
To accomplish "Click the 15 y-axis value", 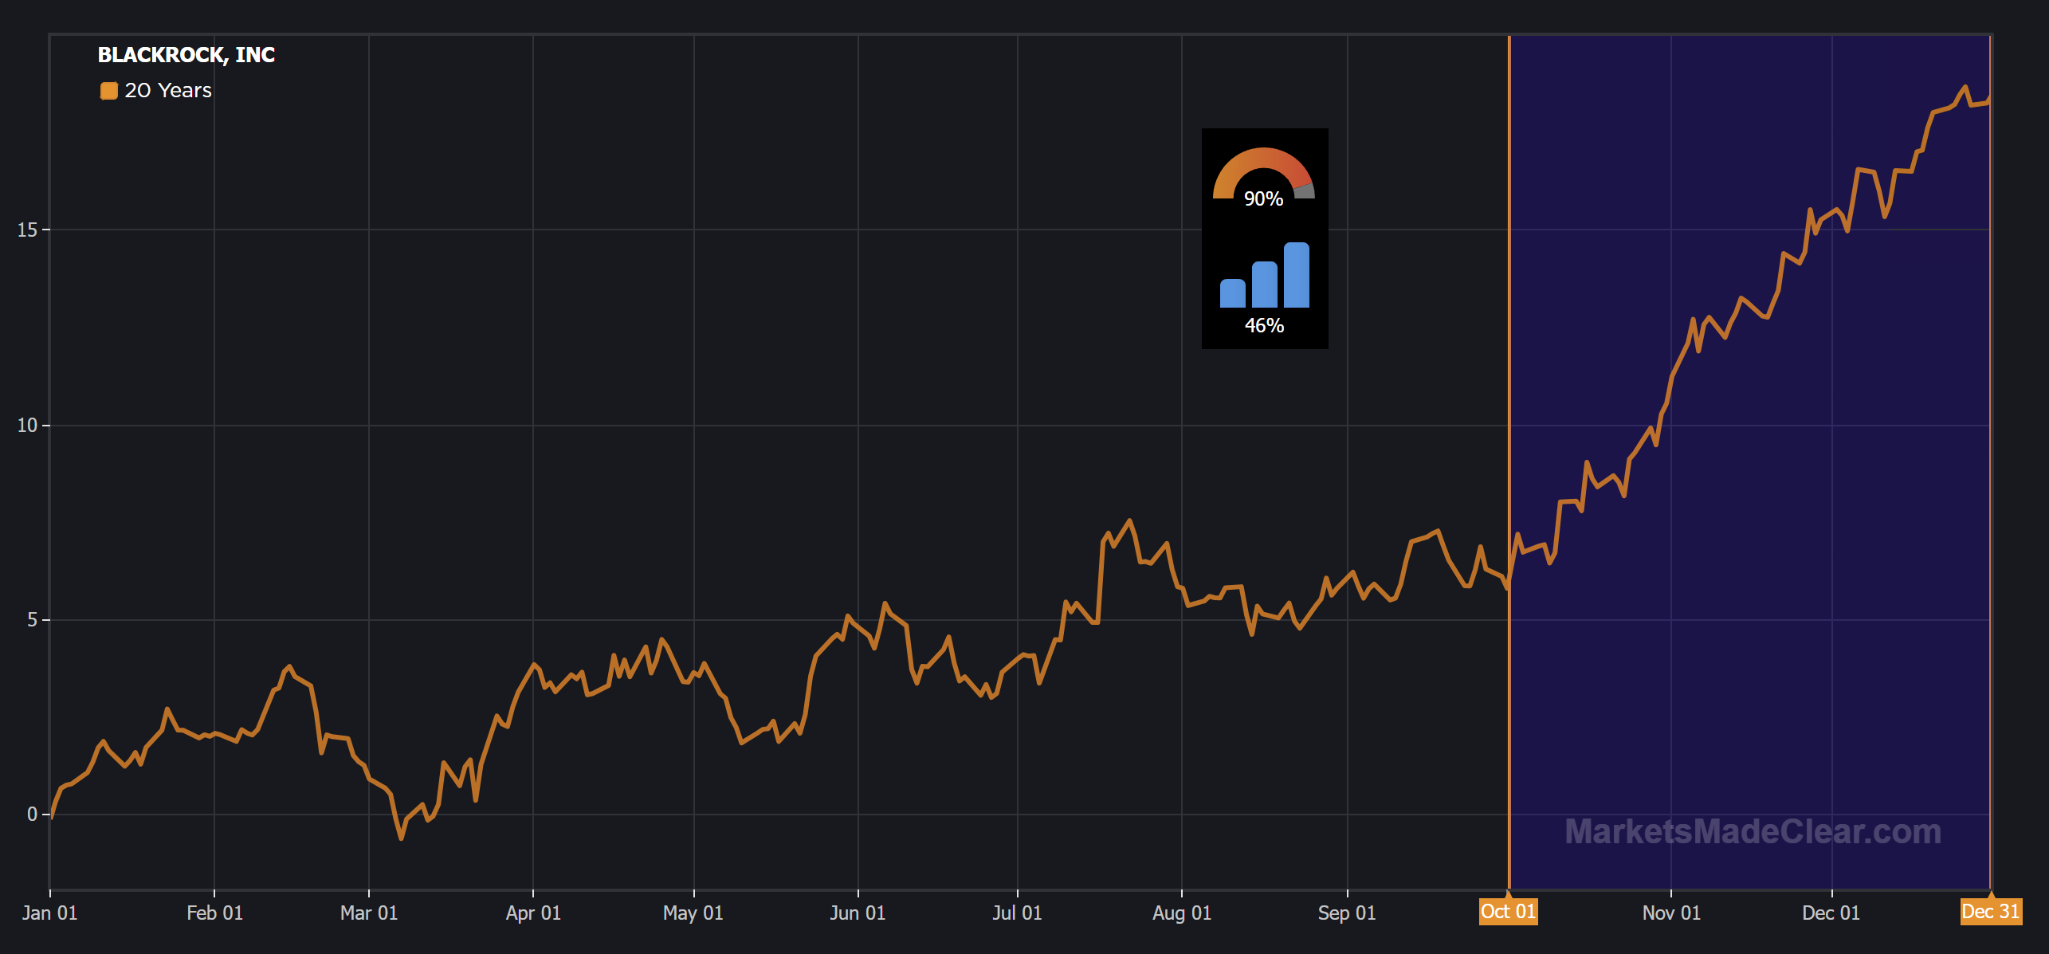I will [27, 230].
